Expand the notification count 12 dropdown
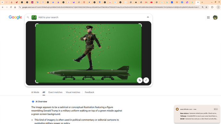 [216, 109]
